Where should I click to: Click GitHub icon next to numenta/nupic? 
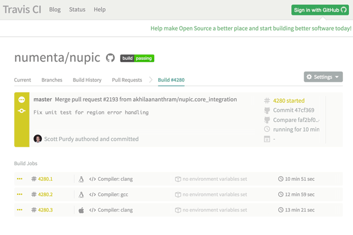point(111,58)
